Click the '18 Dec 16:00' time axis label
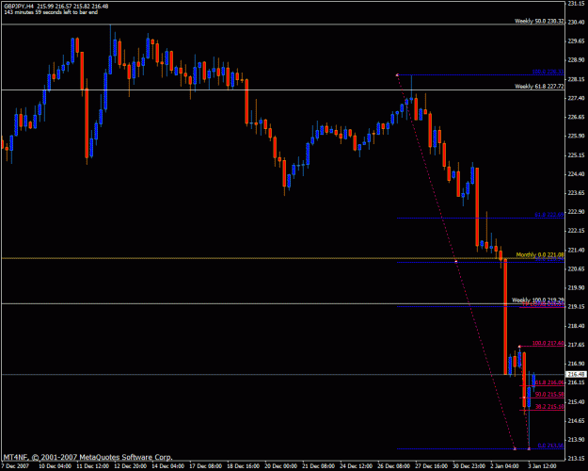588x471 pixels. 243,466
